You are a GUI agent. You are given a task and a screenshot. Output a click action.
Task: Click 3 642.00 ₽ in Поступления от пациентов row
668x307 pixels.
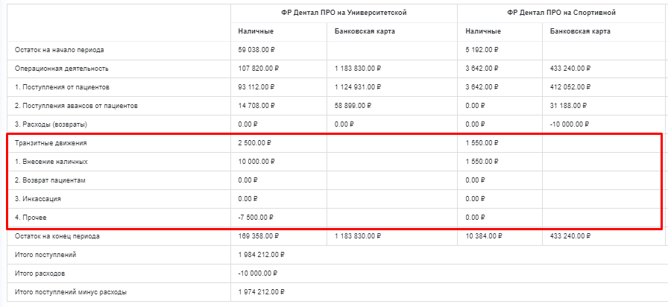482,87
